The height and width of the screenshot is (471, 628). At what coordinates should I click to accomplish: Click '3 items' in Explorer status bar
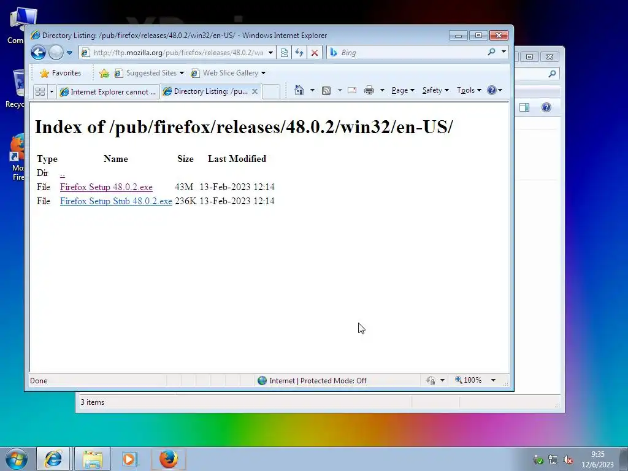coord(93,402)
